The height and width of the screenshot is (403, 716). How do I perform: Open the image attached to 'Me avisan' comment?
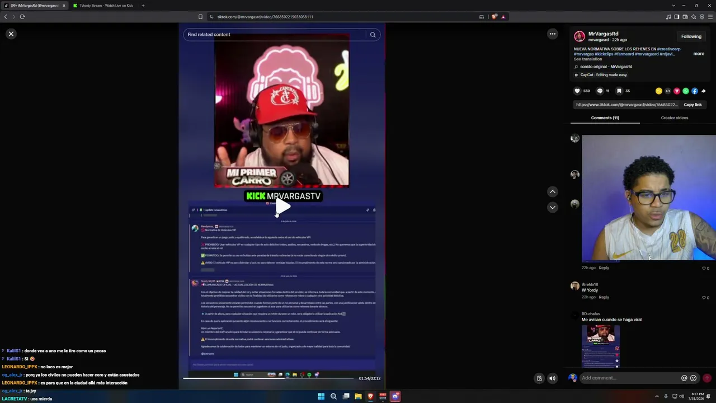[601, 346]
